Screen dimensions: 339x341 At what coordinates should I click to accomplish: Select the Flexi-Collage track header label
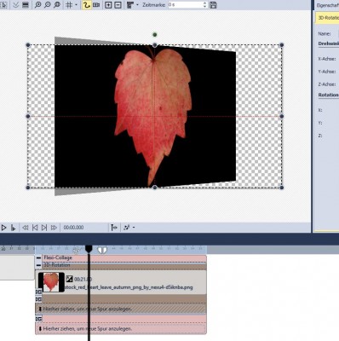click(x=58, y=257)
